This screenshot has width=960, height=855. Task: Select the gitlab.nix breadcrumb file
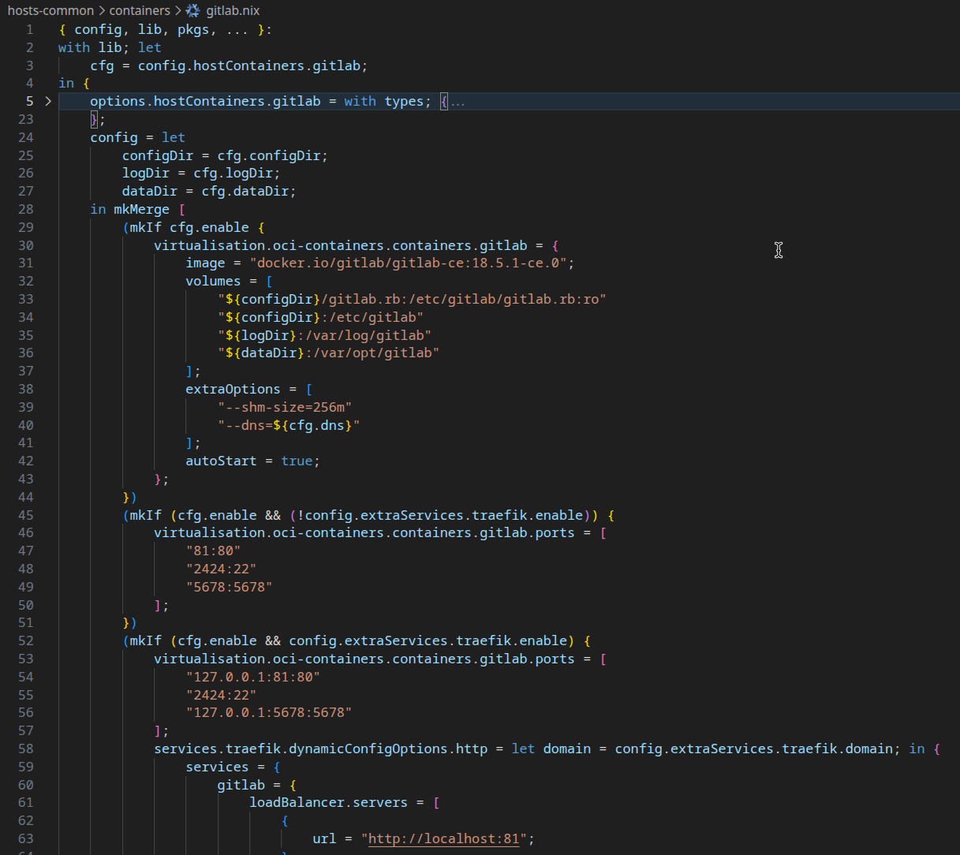(x=233, y=10)
